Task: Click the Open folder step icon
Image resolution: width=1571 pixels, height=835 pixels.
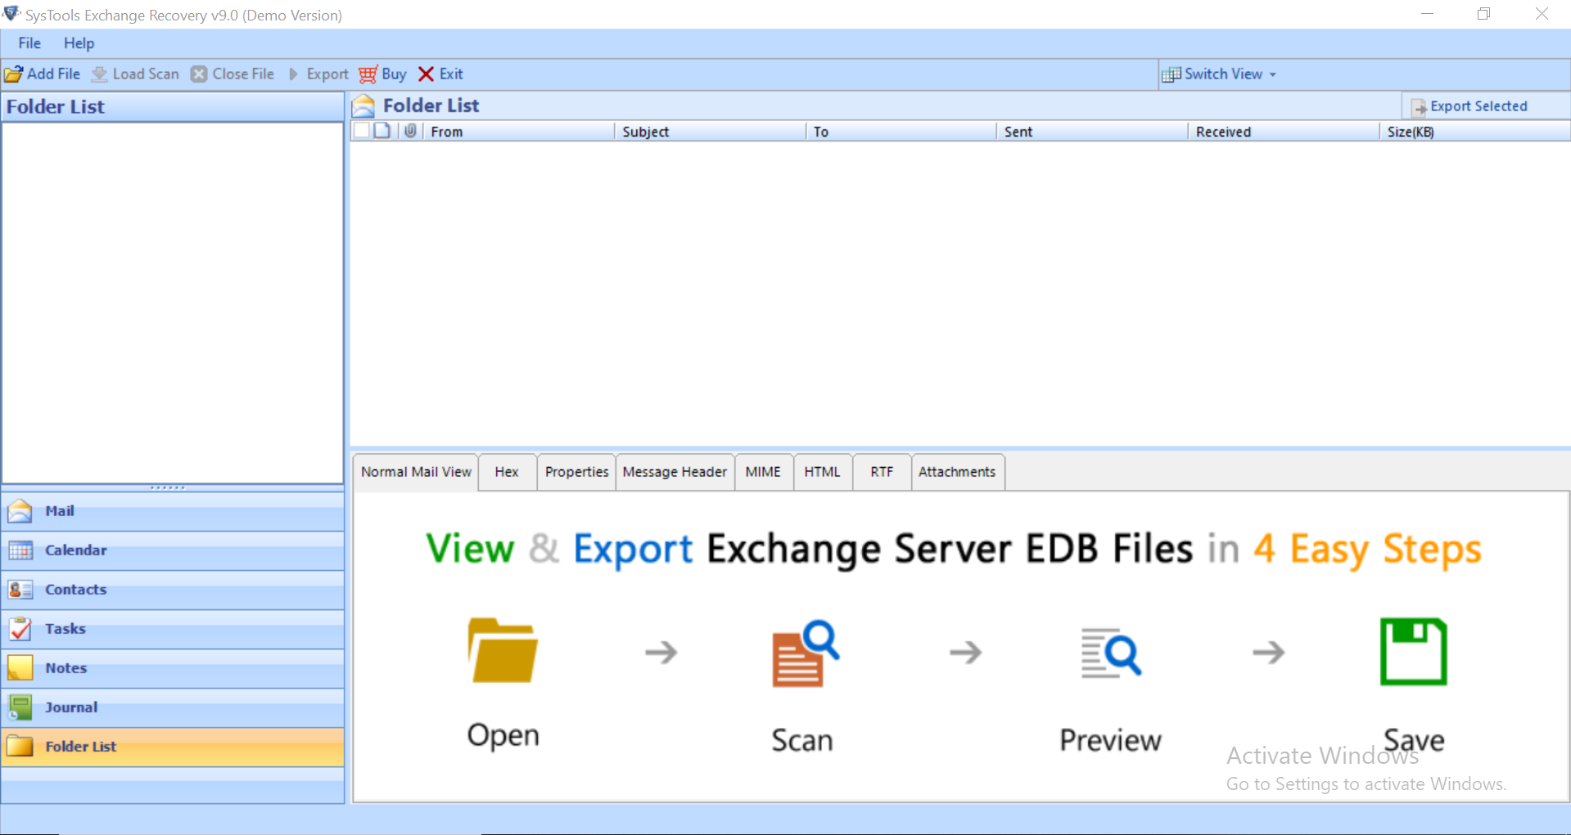Action: click(x=503, y=650)
